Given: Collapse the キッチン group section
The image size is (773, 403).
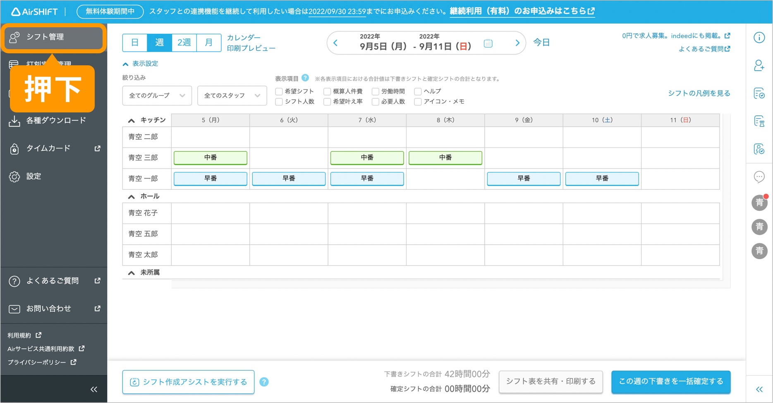Looking at the screenshot, I should pos(132,120).
